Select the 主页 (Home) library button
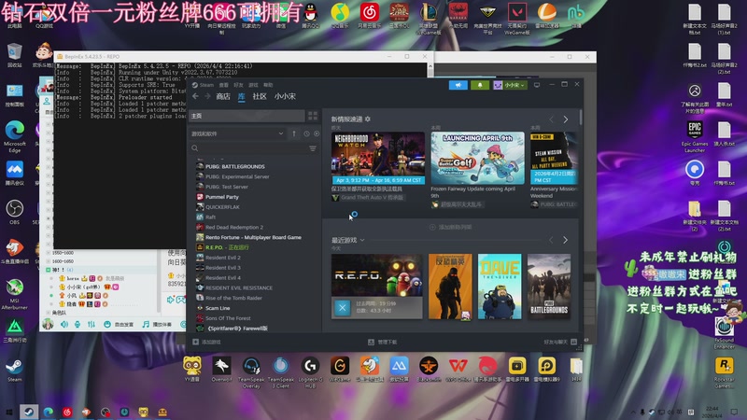Screen dimensions: 747x420 click(x=247, y=116)
